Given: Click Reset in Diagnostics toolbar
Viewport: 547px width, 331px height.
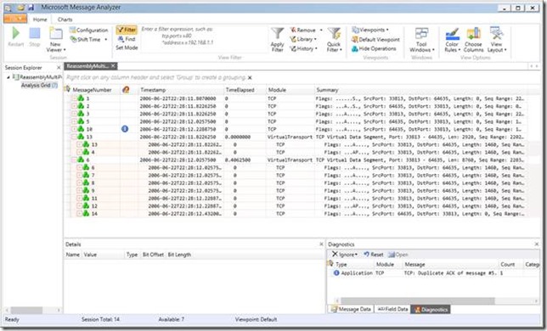Looking at the screenshot, I should [x=374, y=255].
